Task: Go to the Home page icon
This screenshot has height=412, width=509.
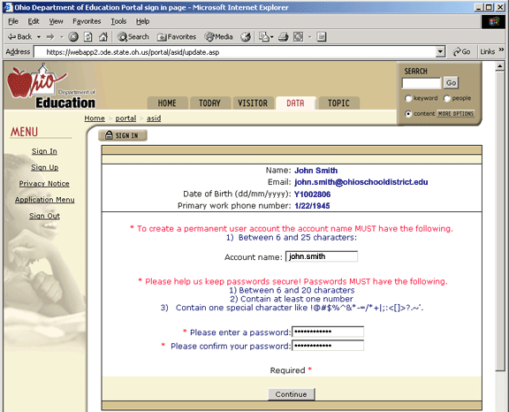Action: (103, 37)
